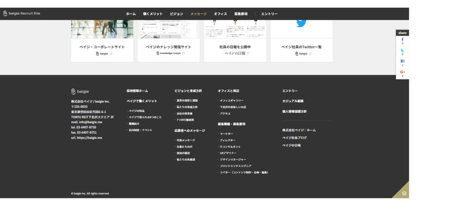The width and height of the screenshot is (459, 206).
Task: Click エントリー in the top navigation bar
Action: click(x=269, y=14)
